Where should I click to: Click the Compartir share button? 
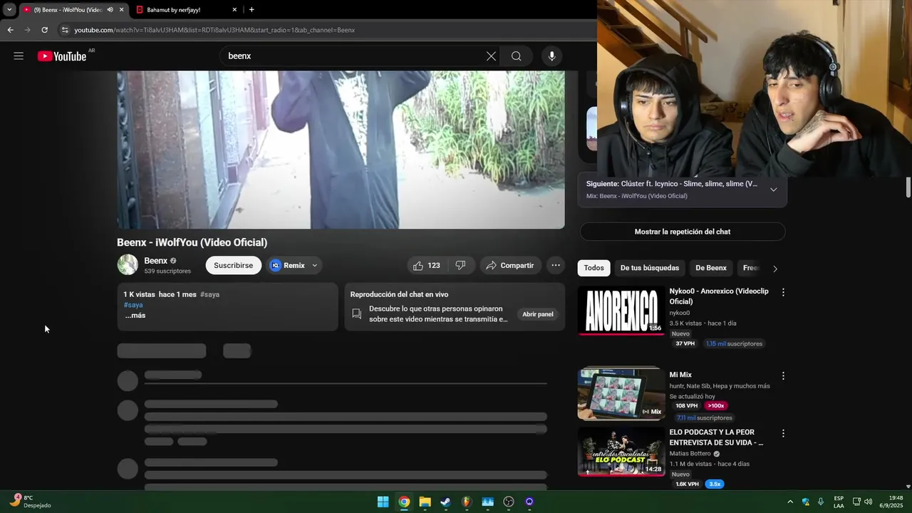tap(510, 266)
